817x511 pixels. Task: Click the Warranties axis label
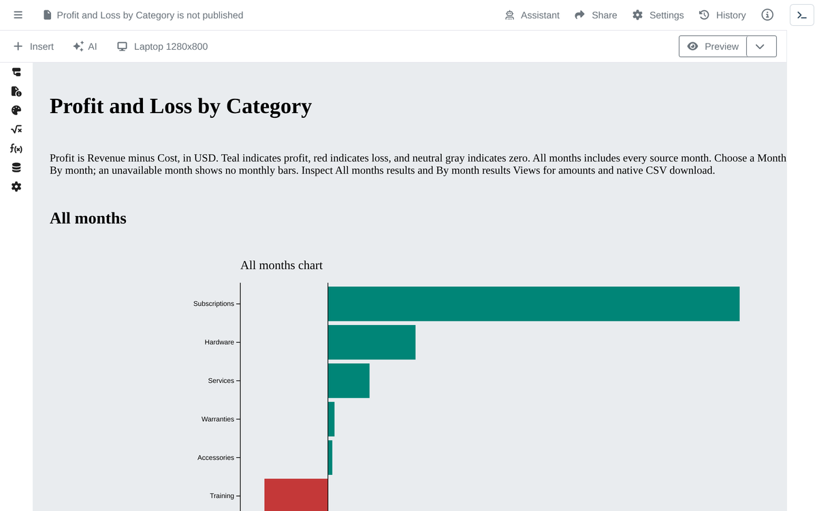tap(218, 419)
